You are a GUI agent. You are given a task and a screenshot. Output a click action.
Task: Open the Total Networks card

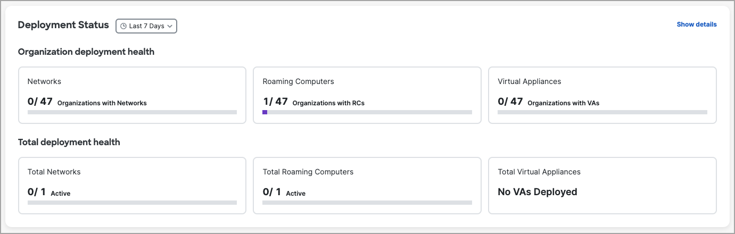click(x=132, y=186)
